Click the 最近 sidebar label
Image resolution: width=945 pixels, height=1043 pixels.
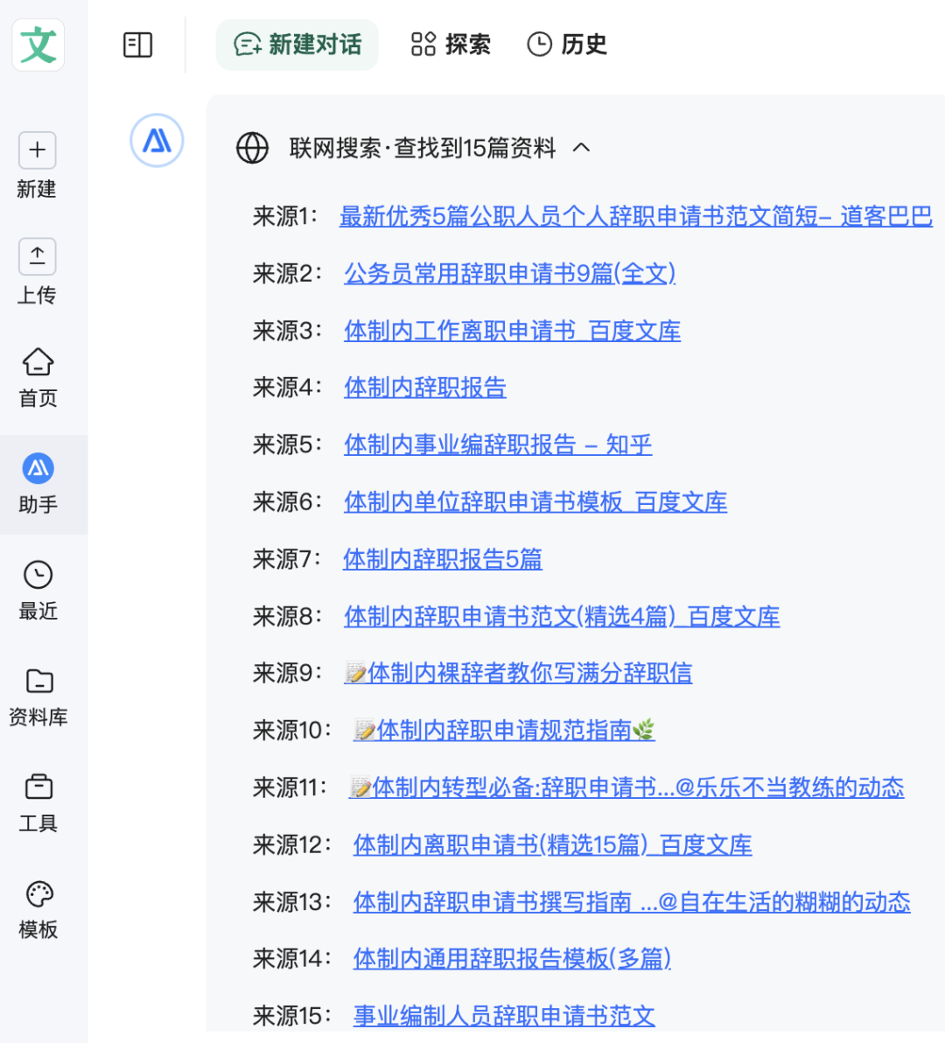coord(38,611)
